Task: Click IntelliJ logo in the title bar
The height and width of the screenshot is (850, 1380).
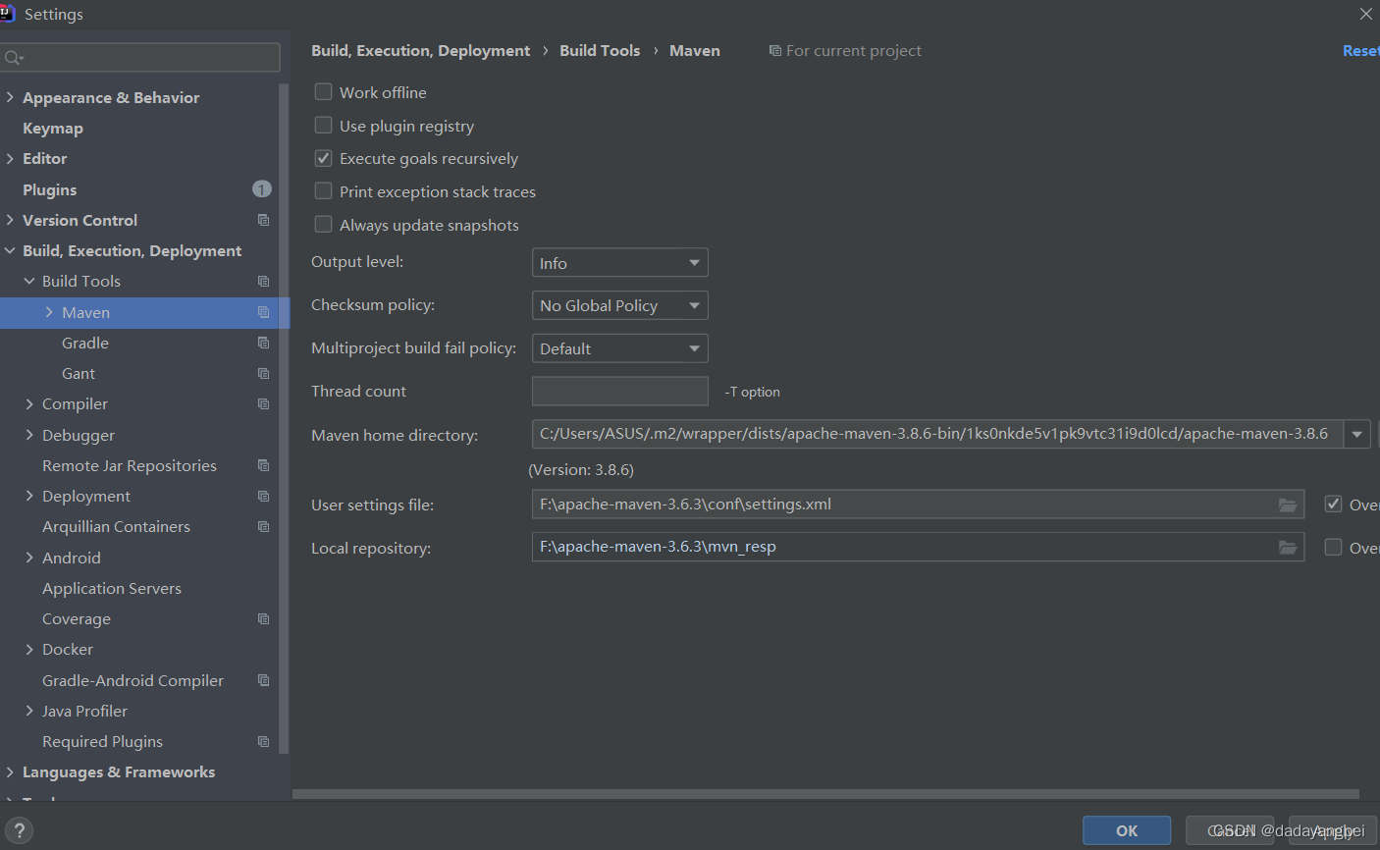Action: pos(7,14)
